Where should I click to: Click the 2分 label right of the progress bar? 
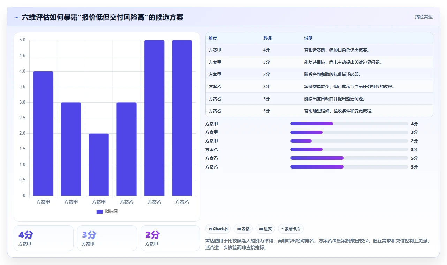[414, 141]
